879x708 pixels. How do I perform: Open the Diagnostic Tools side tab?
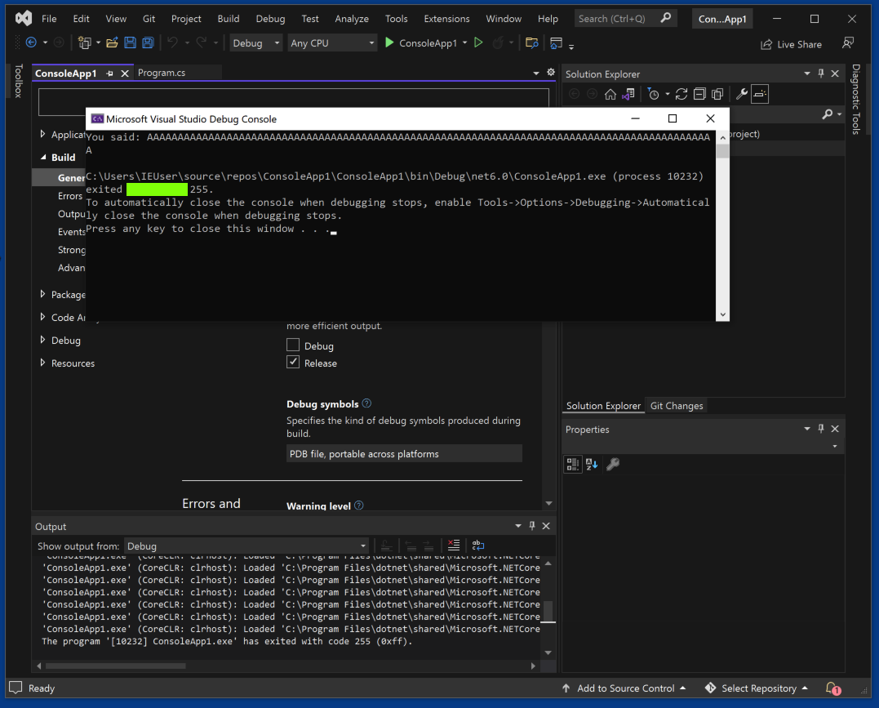coord(855,100)
